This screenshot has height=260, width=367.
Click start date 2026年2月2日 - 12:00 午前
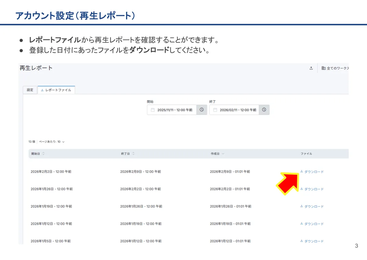click(51, 172)
